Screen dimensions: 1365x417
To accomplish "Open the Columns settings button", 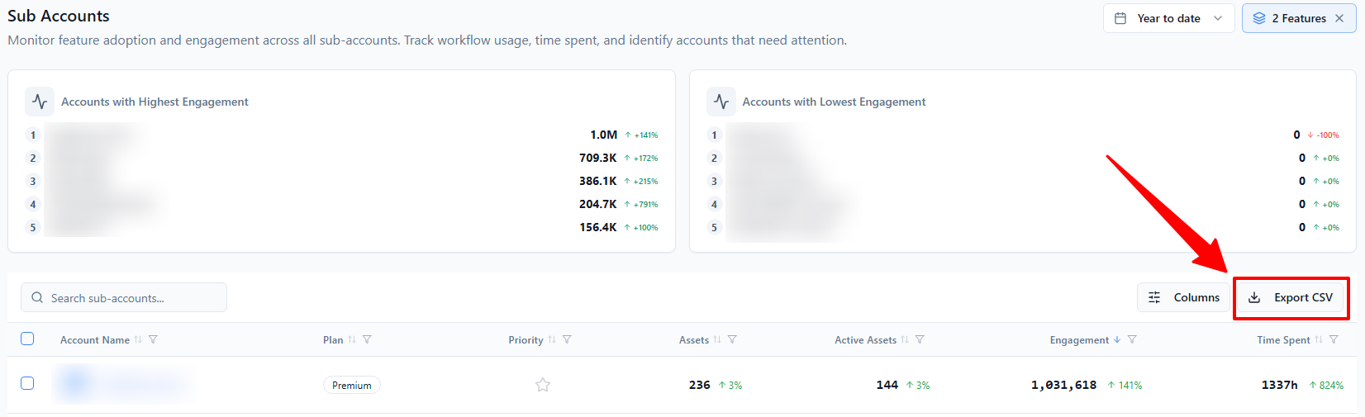I will [x=1184, y=297].
